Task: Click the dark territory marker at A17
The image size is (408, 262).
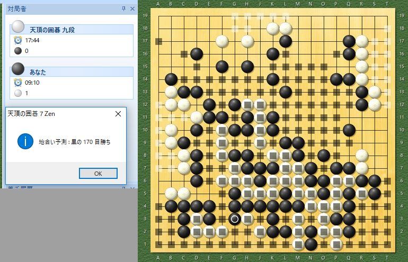Action: tap(158, 41)
